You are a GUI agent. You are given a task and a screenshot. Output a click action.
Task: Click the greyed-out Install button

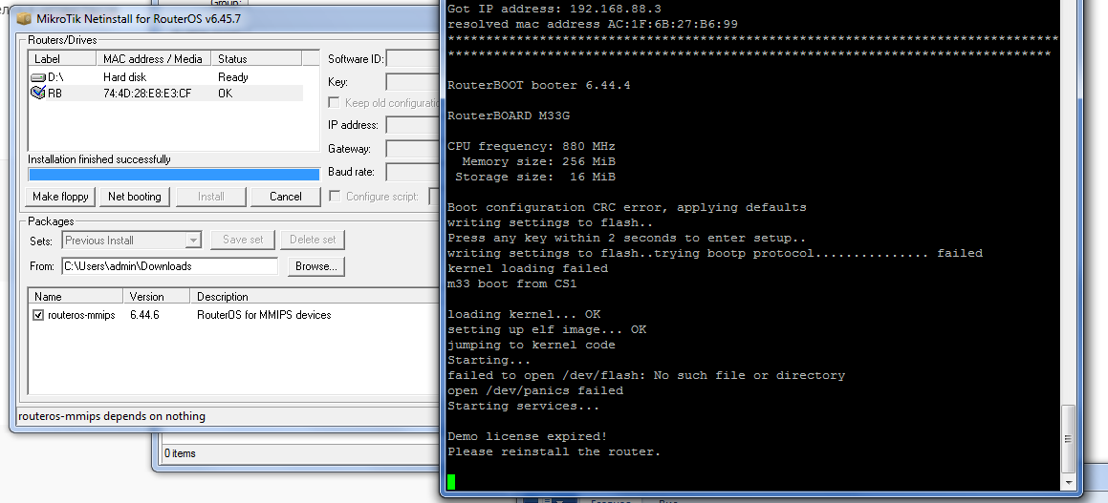pyautogui.click(x=210, y=197)
